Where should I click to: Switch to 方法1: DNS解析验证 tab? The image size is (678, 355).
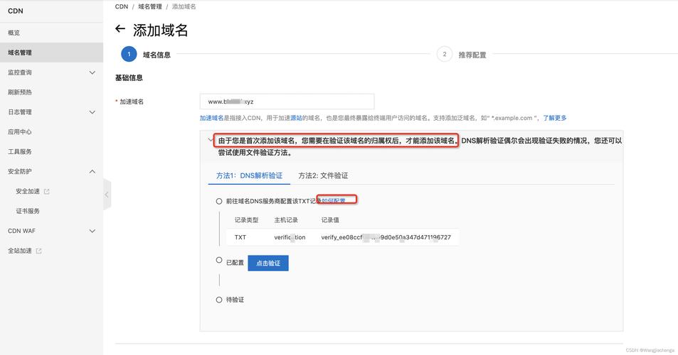[249, 175]
